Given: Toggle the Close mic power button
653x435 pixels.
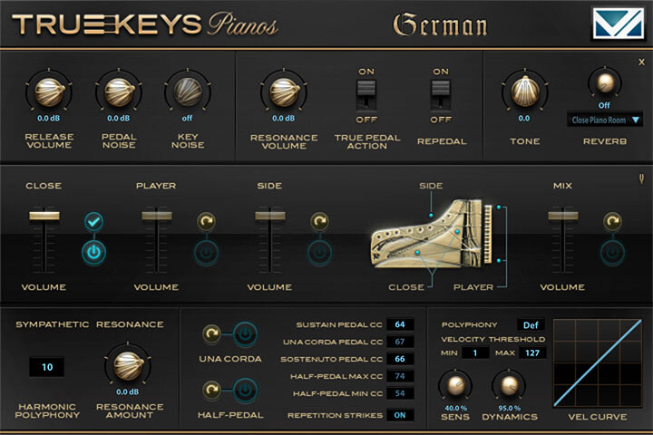Looking at the screenshot, I should point(93,252).
